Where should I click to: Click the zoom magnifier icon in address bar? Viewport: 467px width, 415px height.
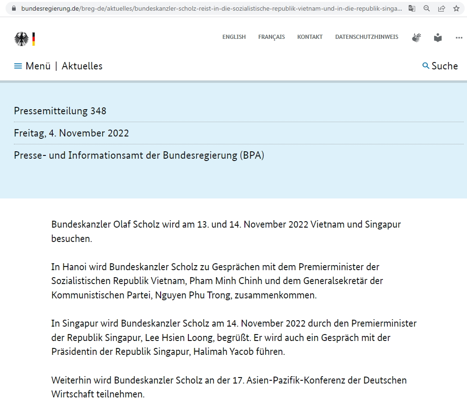(426, 8)
